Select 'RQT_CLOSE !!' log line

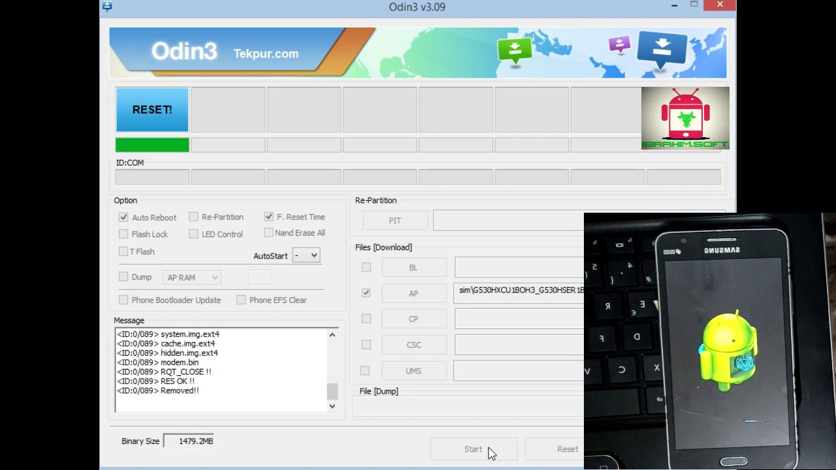point(164,372)
